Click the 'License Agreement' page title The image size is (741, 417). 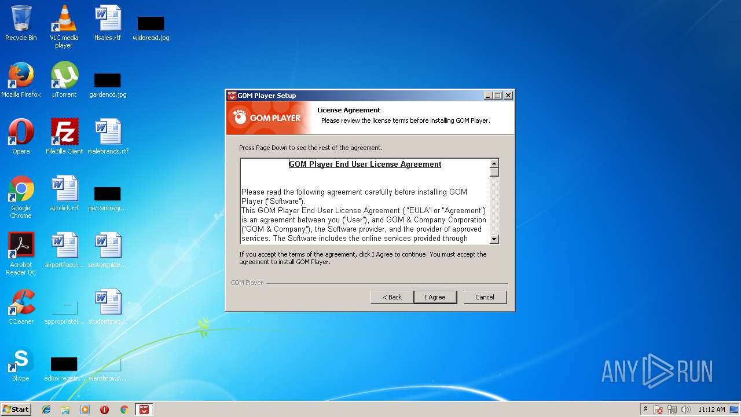click(x=349, y=110)
